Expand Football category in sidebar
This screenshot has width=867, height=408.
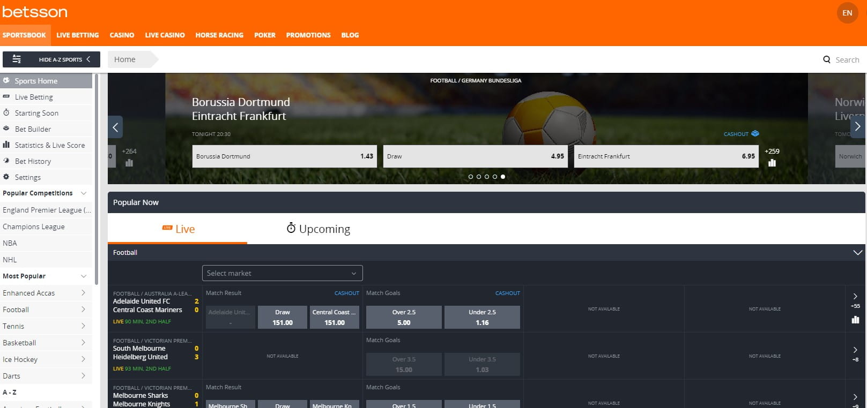83,309
